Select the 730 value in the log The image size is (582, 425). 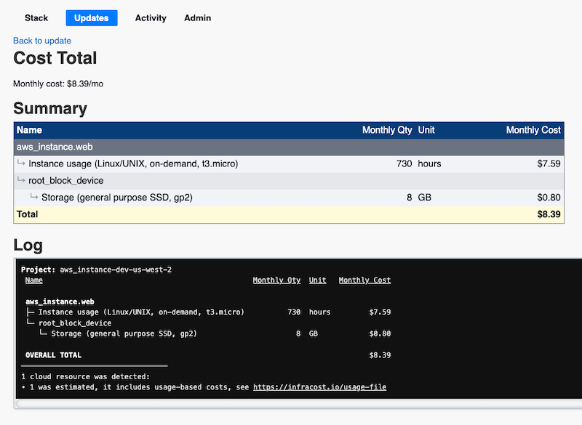(x=294, y=312)
